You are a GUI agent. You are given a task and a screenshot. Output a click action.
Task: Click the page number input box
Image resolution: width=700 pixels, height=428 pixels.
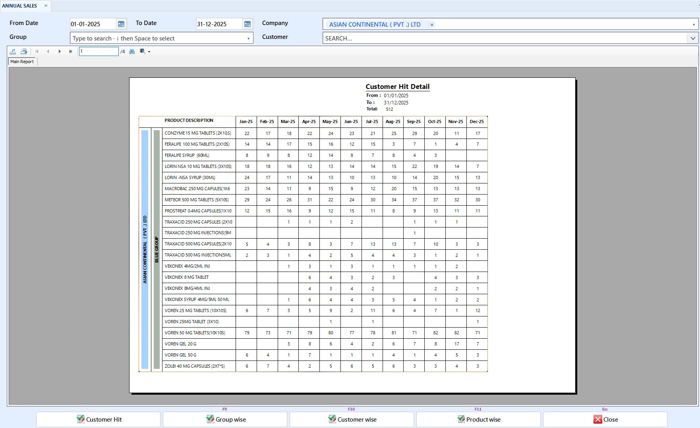coord(99,51)
